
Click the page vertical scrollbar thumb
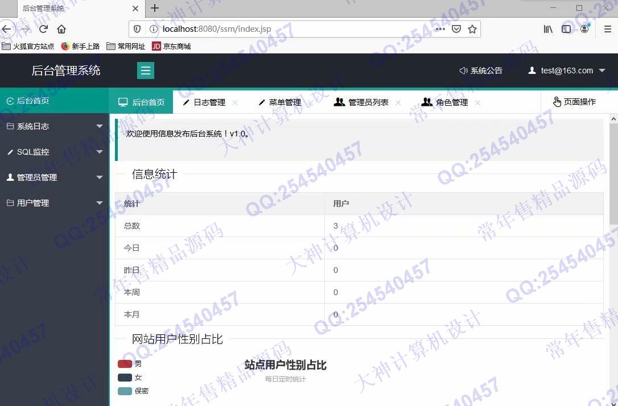click(613, 173)
